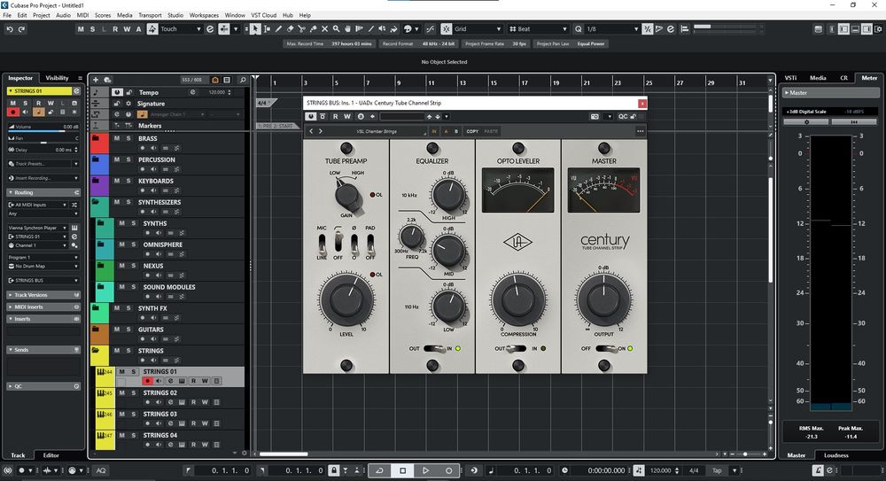
Task: Click the A preset slot button in plugin
Action: point(446,131)
